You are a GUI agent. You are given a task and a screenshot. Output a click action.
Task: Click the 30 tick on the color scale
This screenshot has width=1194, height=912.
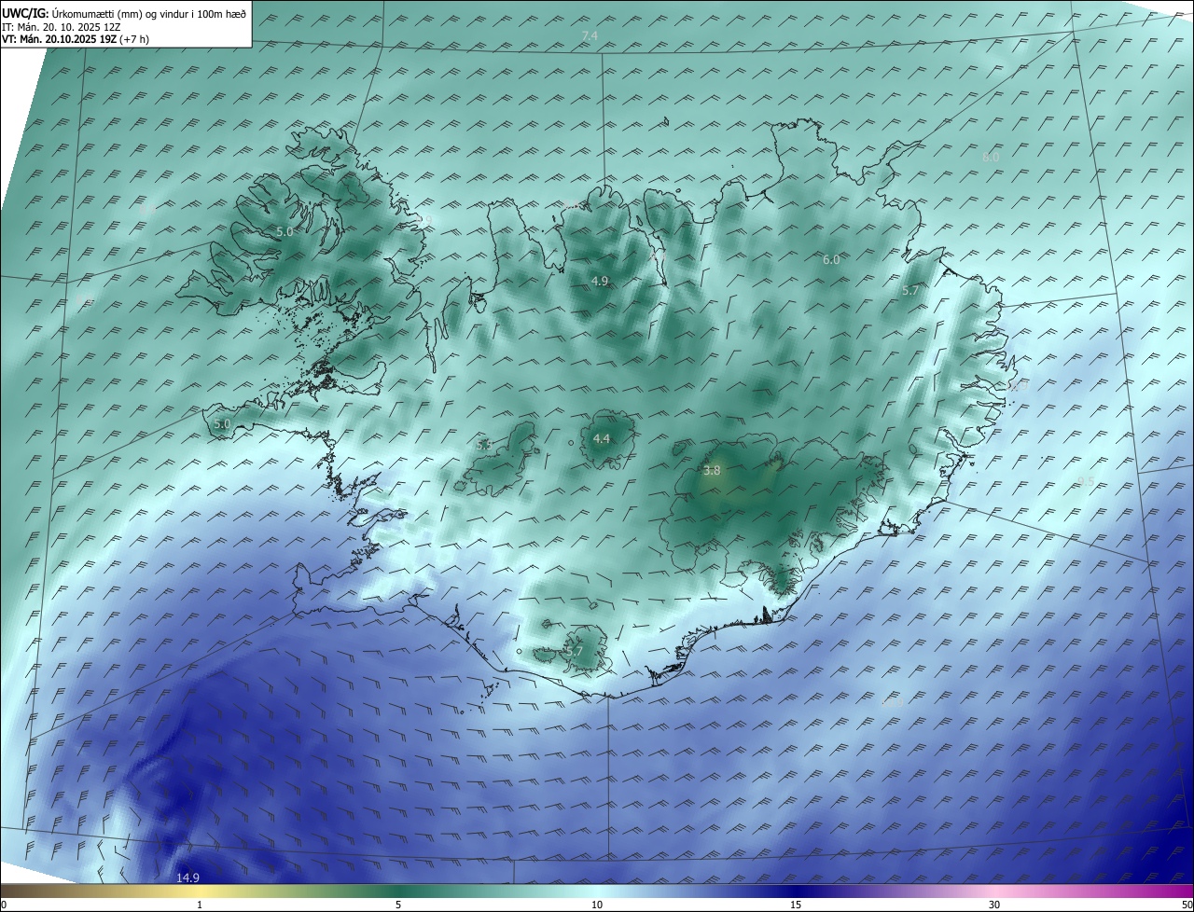[x=994, y=905]
